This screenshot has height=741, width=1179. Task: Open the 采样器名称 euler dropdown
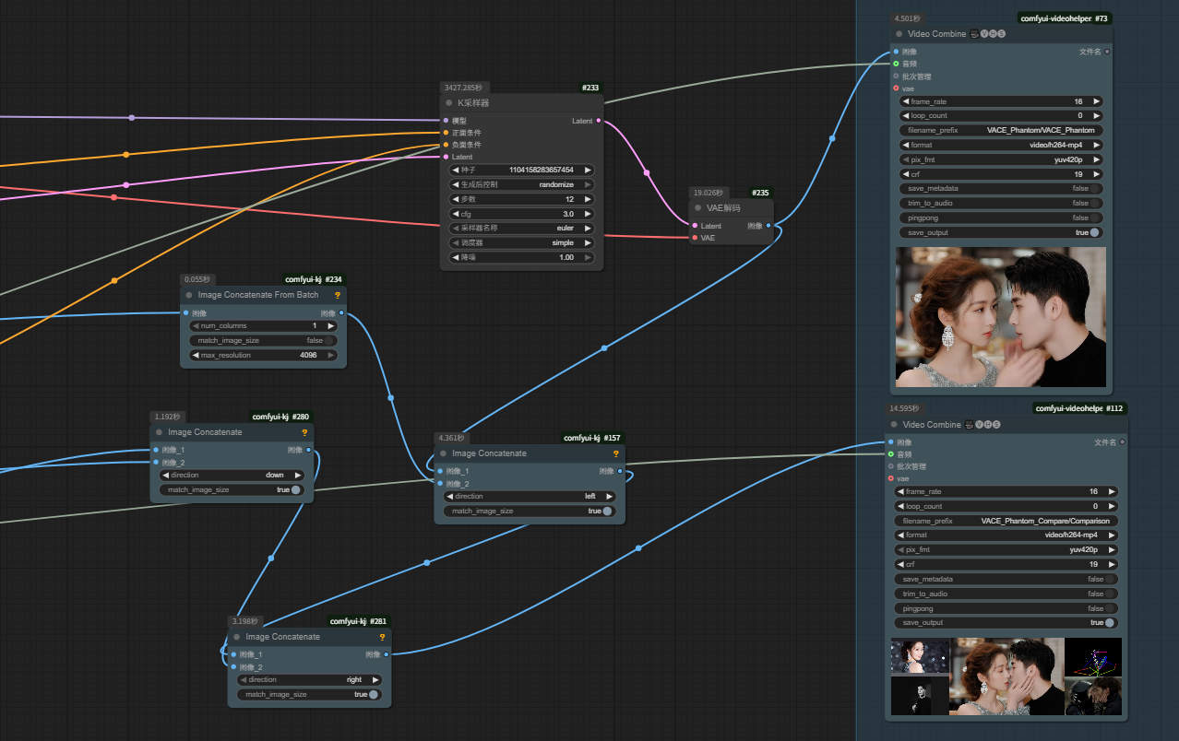521,228
